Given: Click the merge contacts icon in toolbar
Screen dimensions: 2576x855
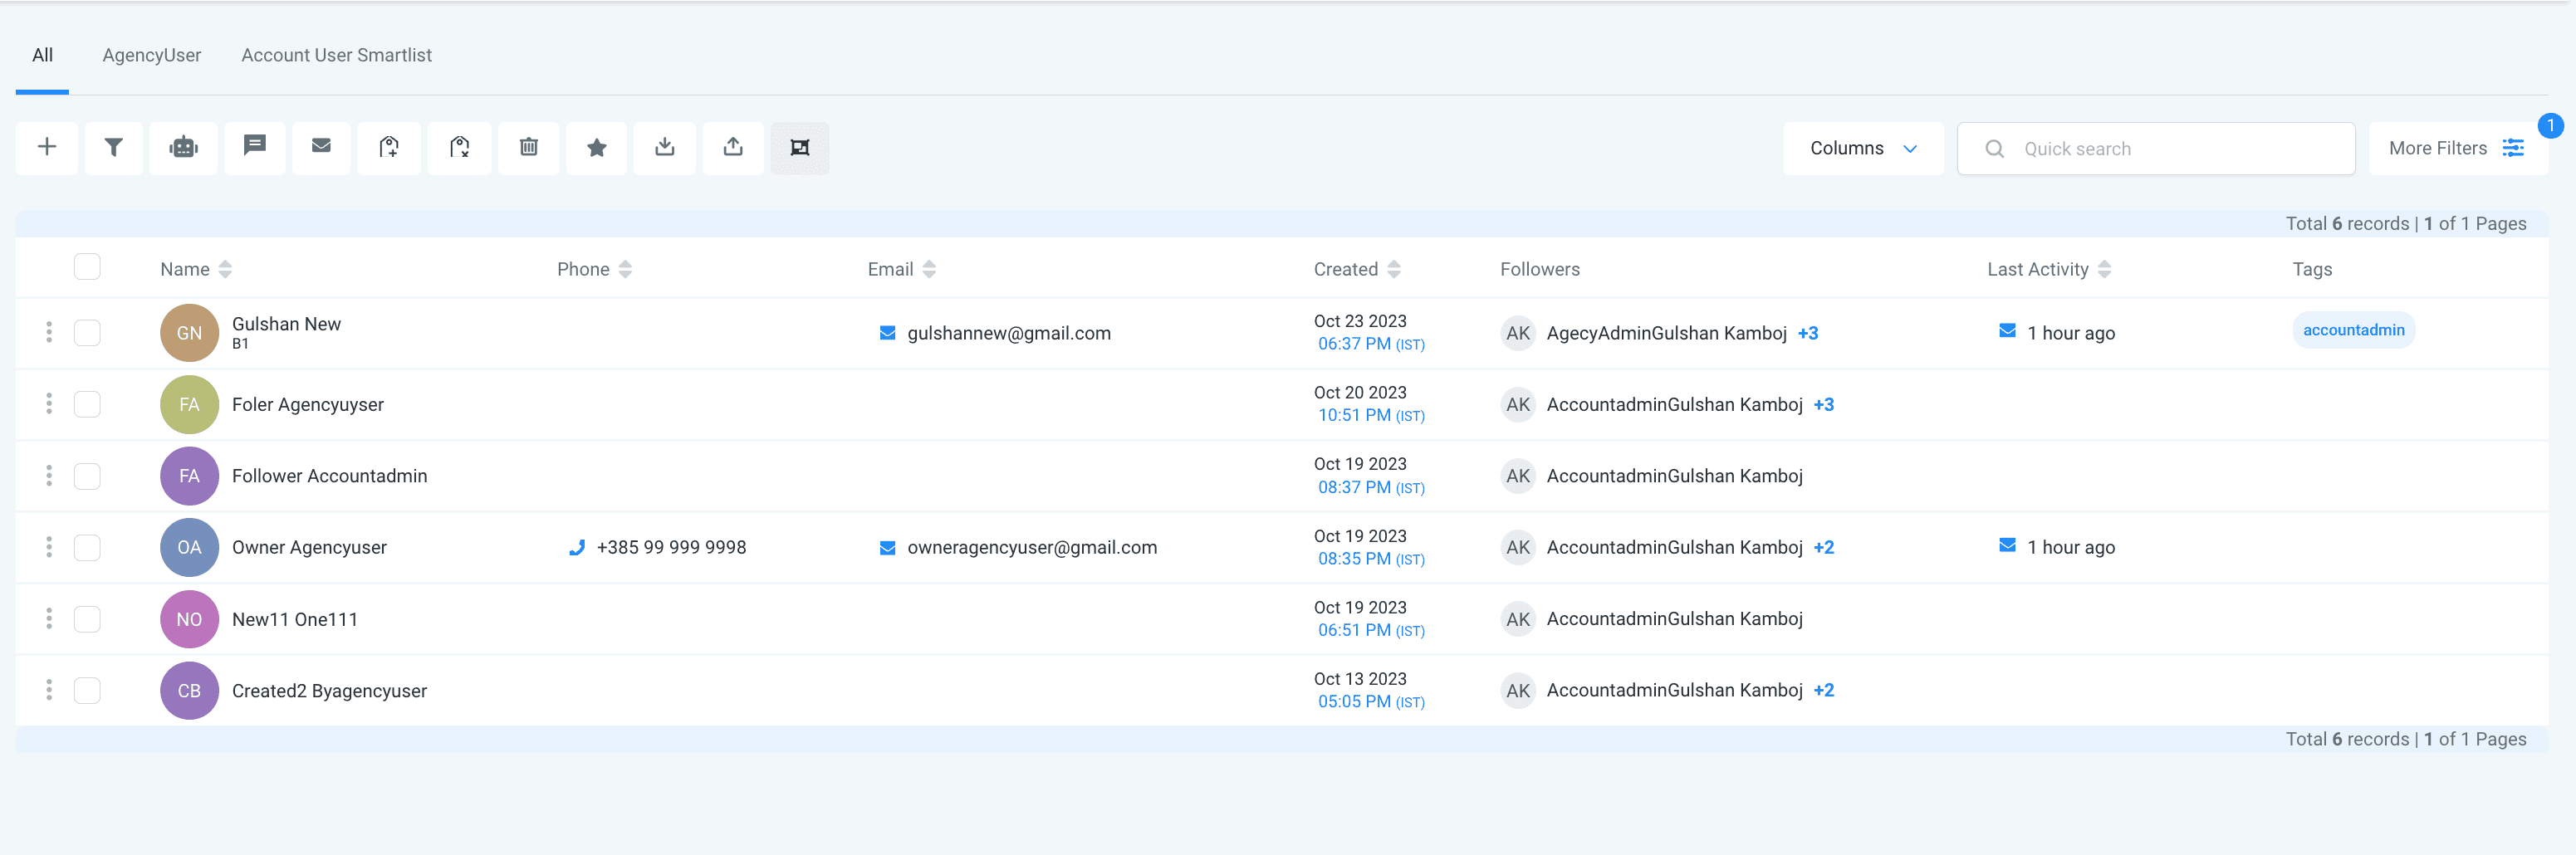Looking at the screenshot, I should point(800,148).
